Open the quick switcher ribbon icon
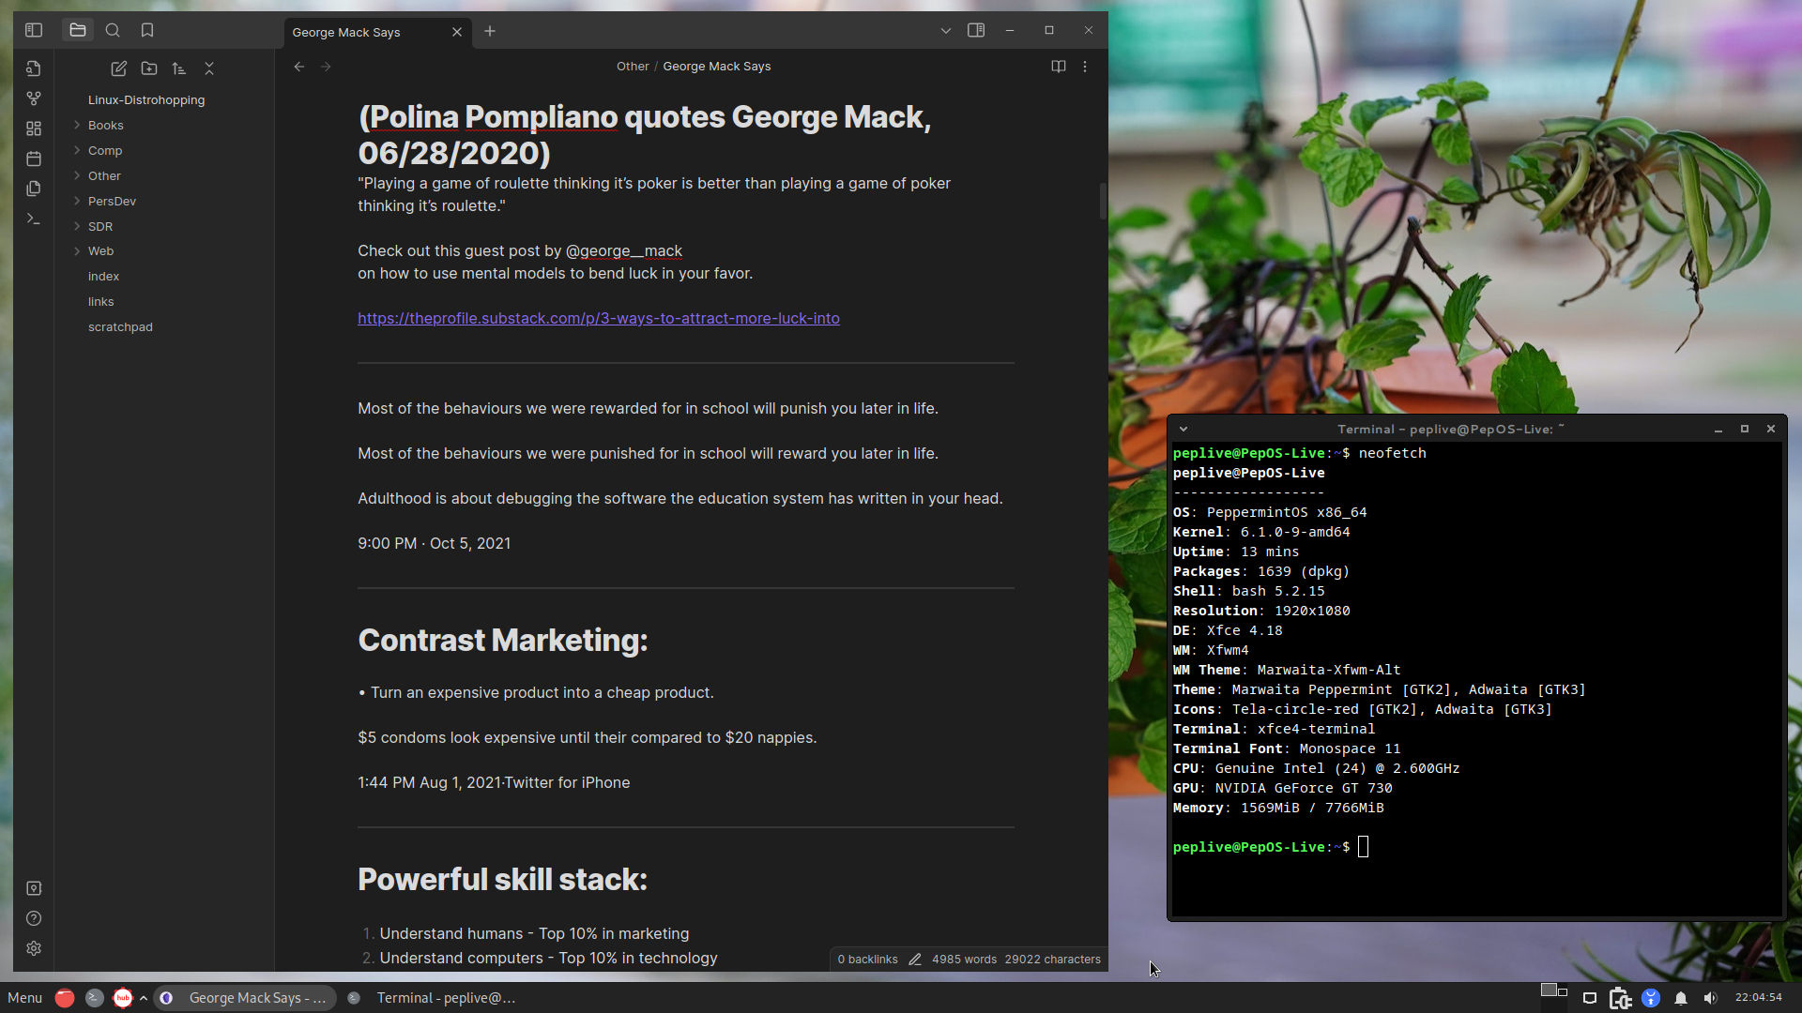Image resolution: width=1802 pixels, height=1013 pixels. [34, 68]
